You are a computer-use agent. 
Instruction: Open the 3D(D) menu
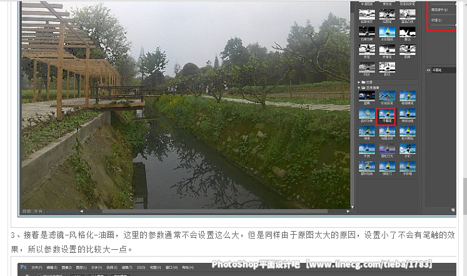click(x=141, y=267)
